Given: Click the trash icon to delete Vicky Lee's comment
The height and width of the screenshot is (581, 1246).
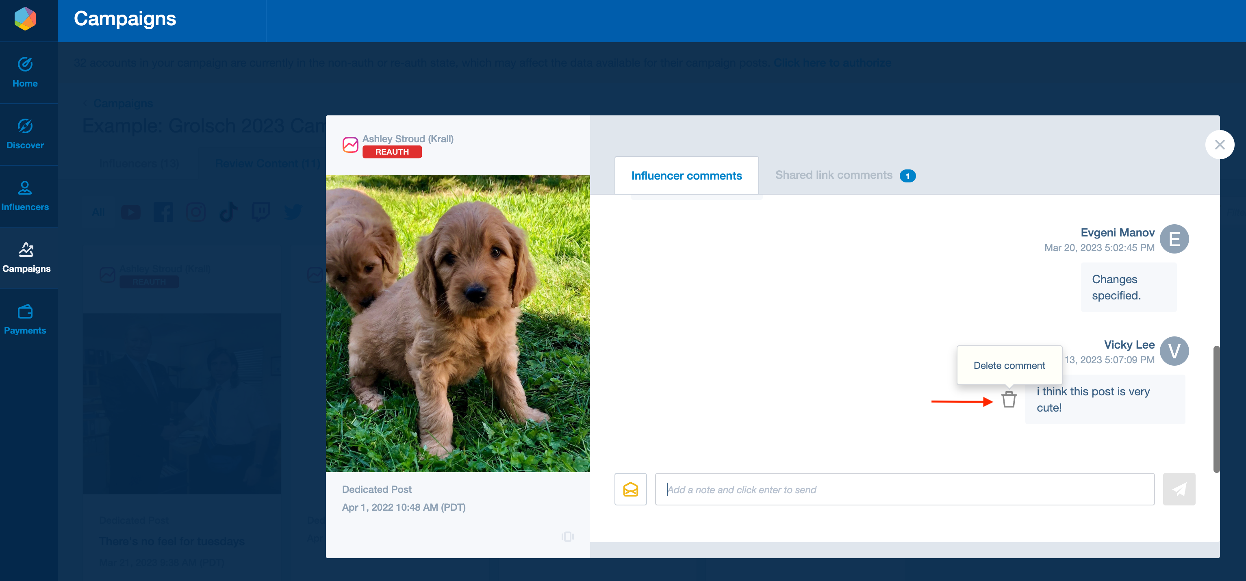Looking at the screenshot, I should click(x=1009, y=399).
